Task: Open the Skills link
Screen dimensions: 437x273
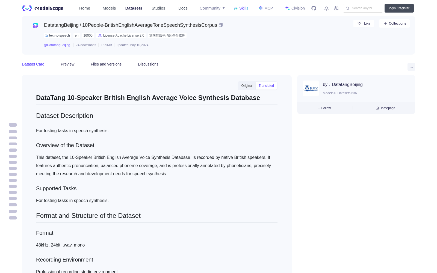Action: pos(244,8)
